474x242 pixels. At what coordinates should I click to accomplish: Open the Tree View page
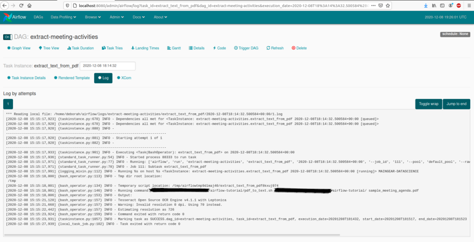tap(49, 48)
